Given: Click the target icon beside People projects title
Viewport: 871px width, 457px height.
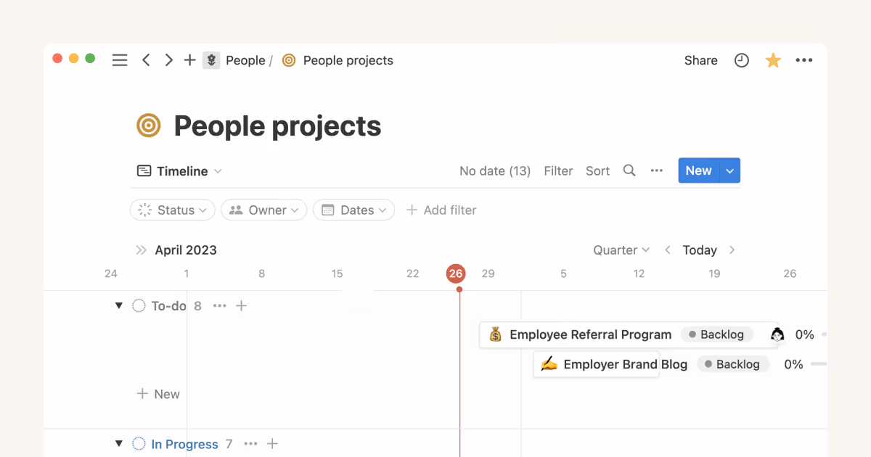Looking at the screenshot, I should (147, 125).
